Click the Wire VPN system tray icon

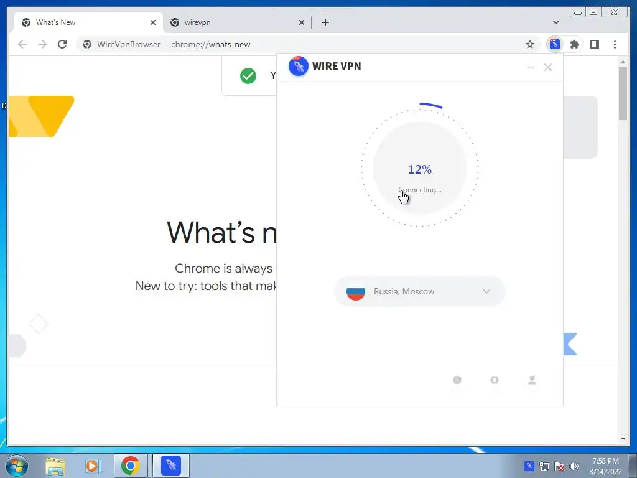tap(529, 466)
